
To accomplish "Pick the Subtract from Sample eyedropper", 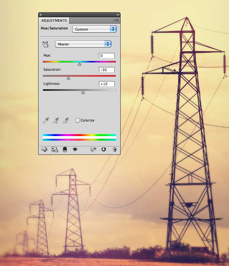I will [x=66, y=120].
